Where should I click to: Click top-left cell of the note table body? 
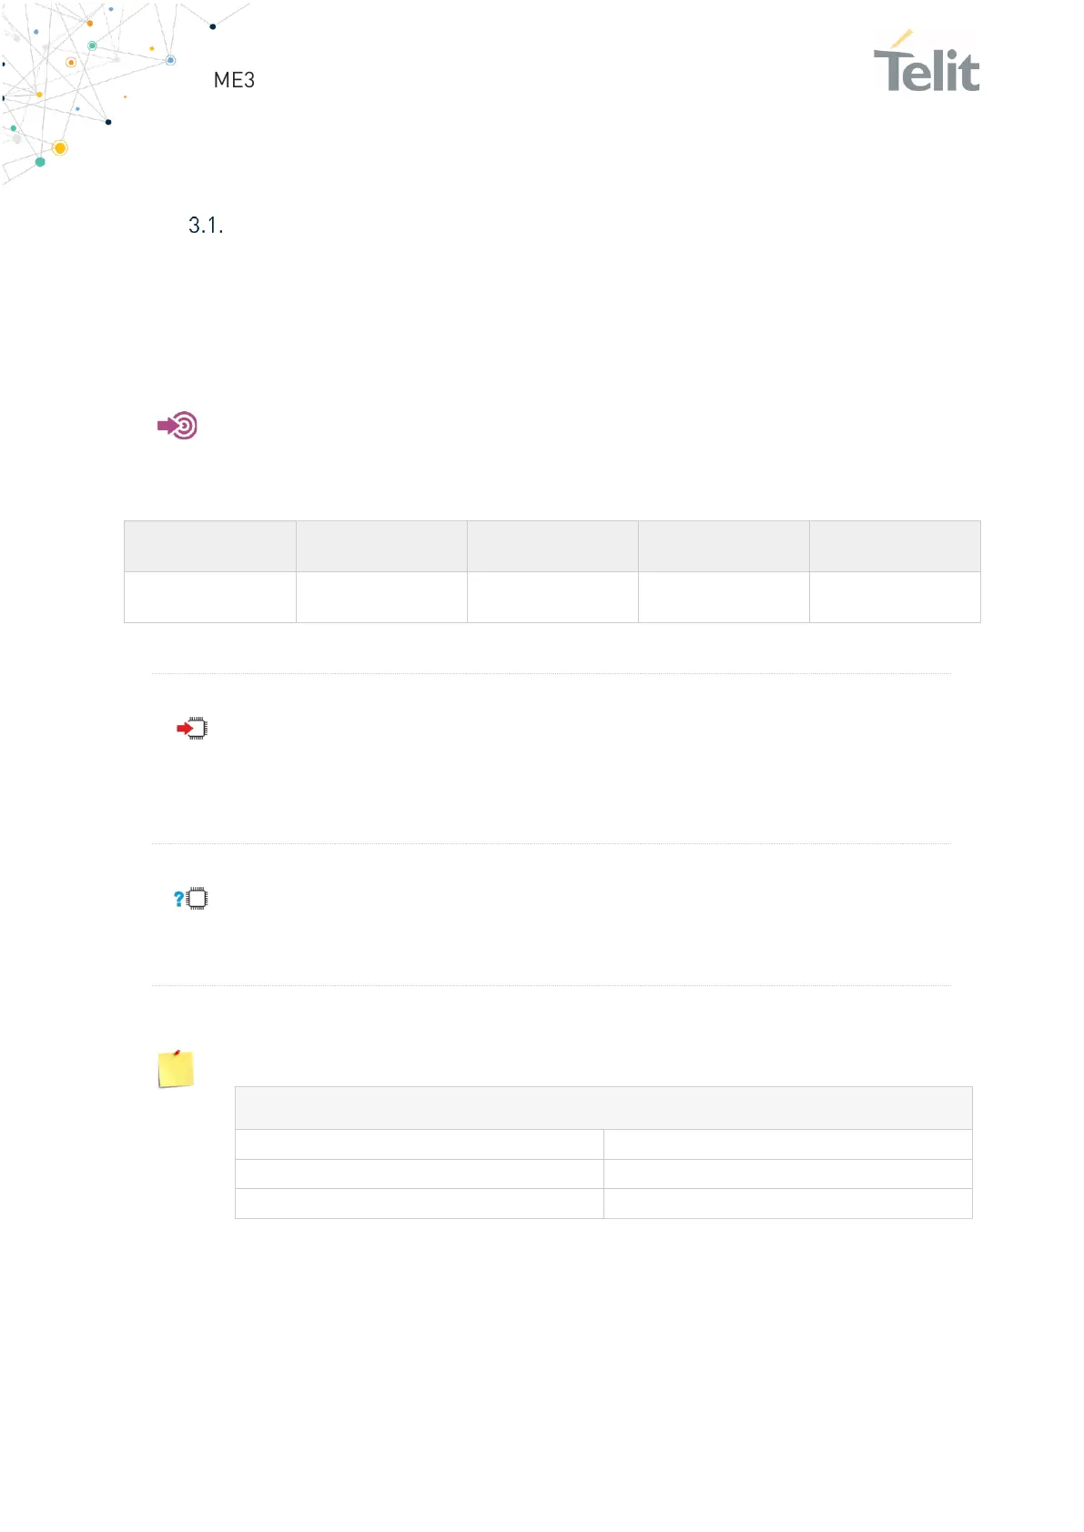[x=419, y=1144]
